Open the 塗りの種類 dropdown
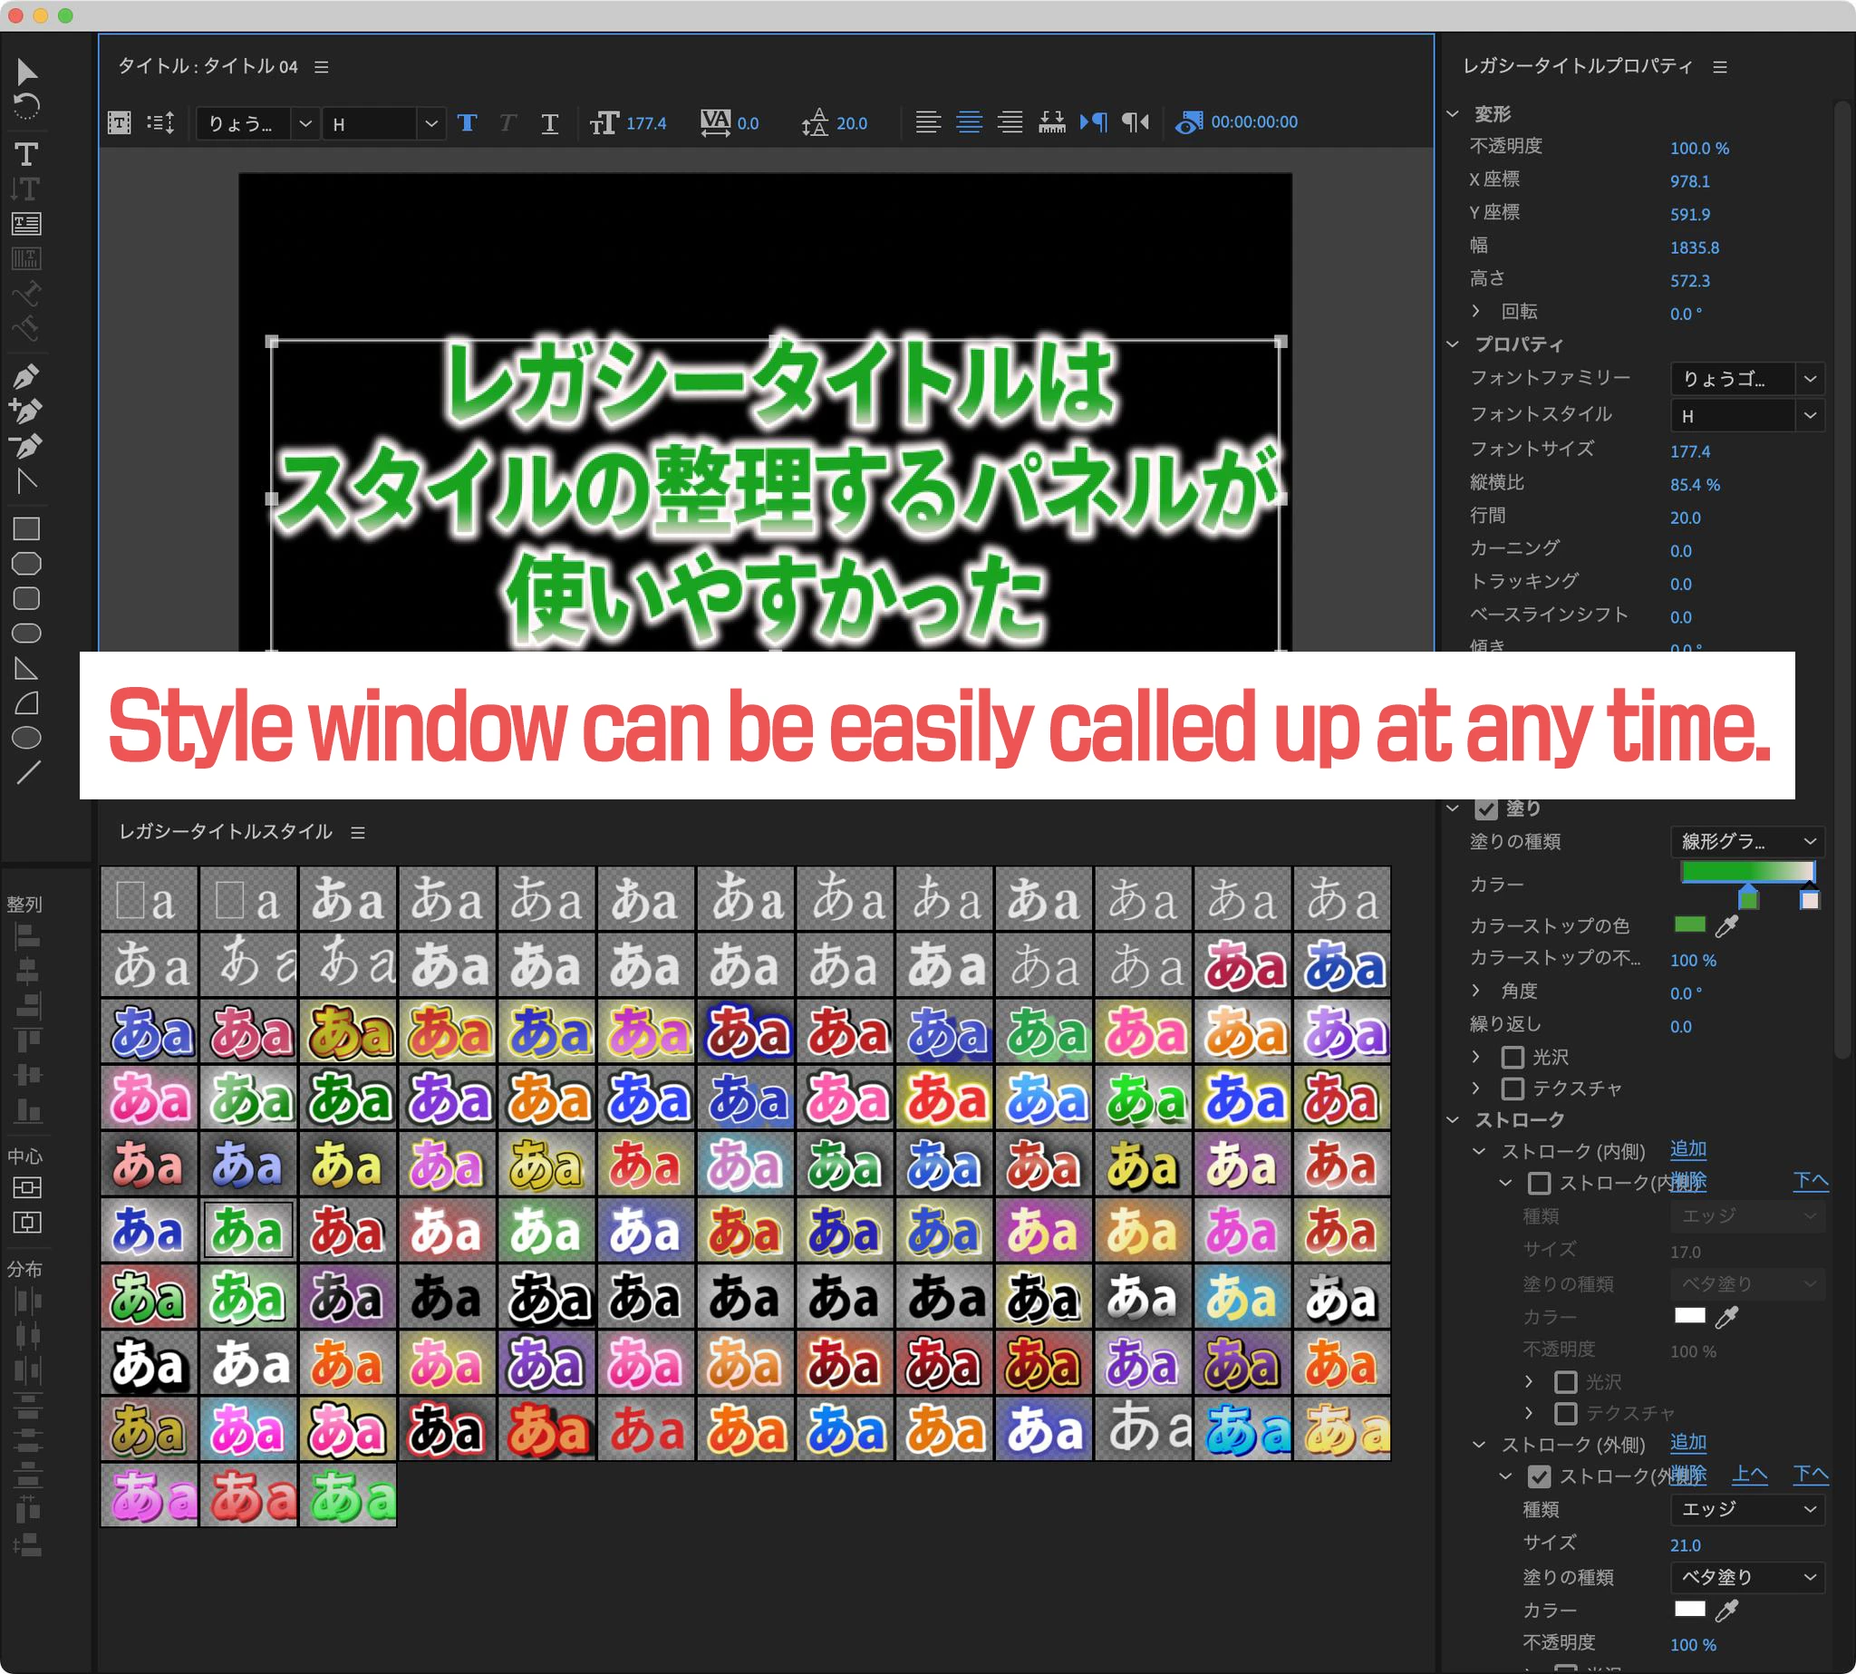Screen dimensions: 1856x1674 (1746, 842)
